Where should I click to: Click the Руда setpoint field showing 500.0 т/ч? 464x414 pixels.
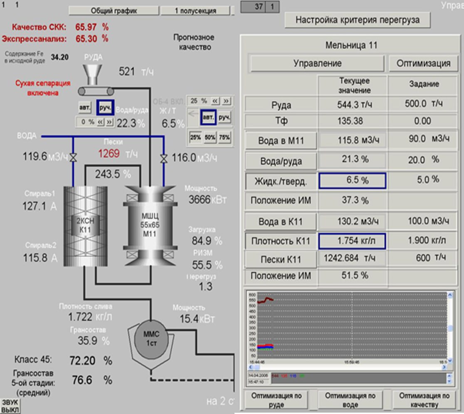click(x=423, y=104)
